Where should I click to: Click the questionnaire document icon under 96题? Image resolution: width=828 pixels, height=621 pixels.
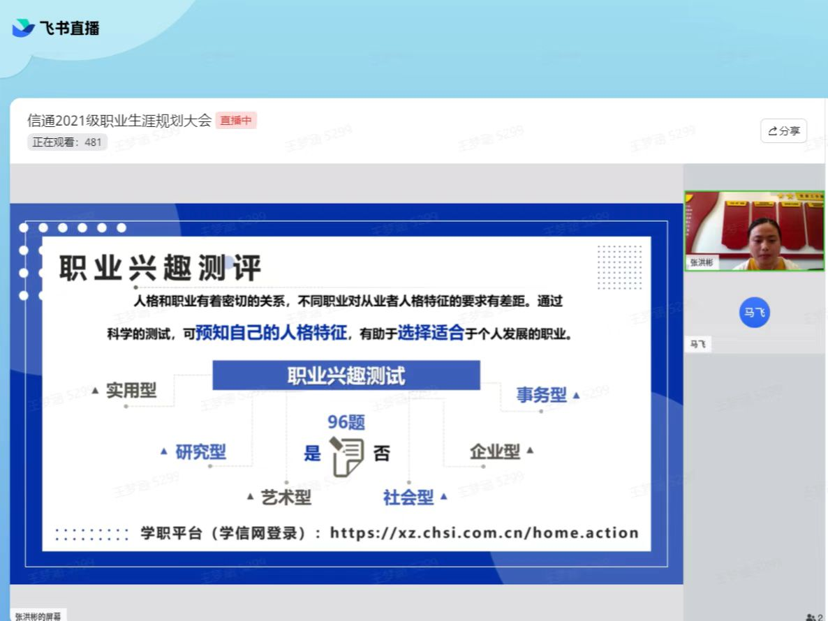(x=347, y=456)
